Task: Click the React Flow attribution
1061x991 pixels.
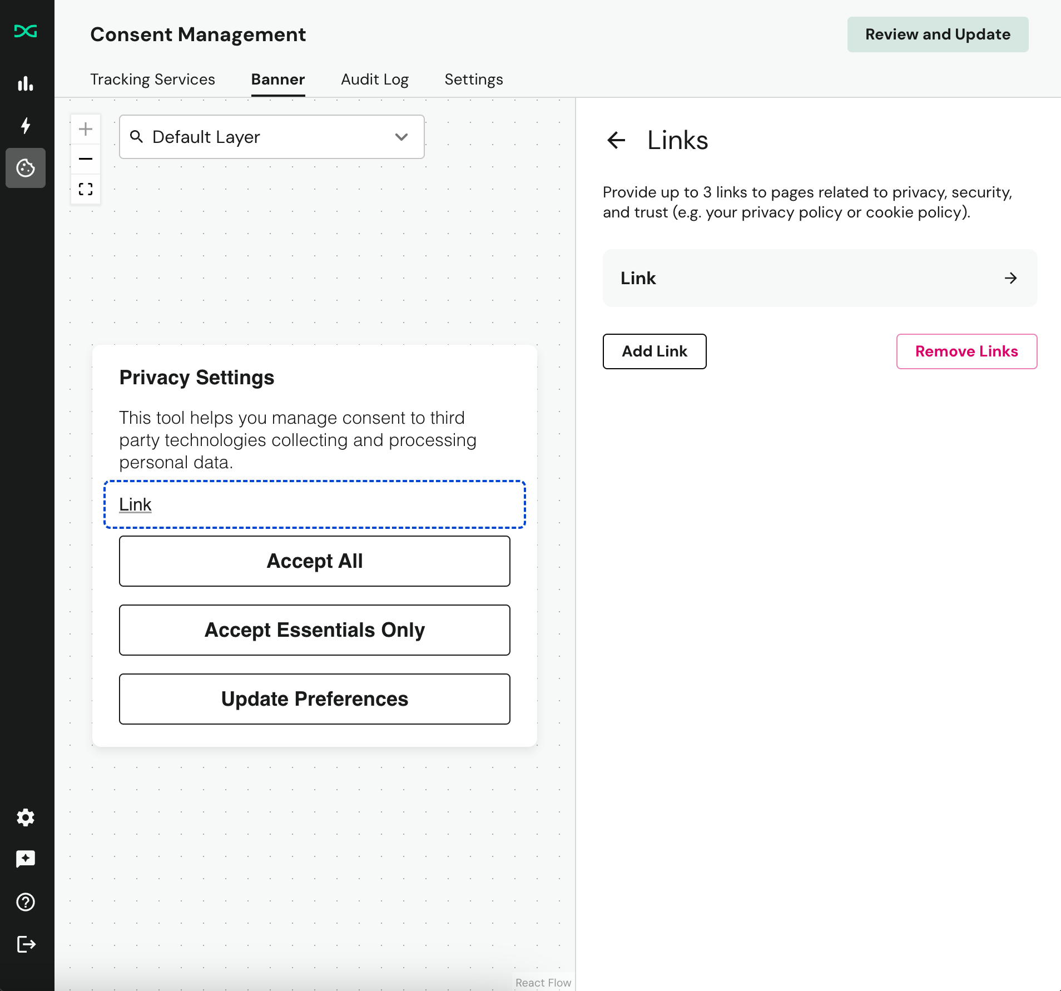Action: click(x=543, y=983)
